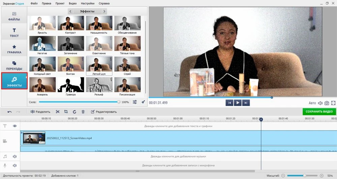Switch to the Переходы tab
337x179 pixels.
coord(14,65)
